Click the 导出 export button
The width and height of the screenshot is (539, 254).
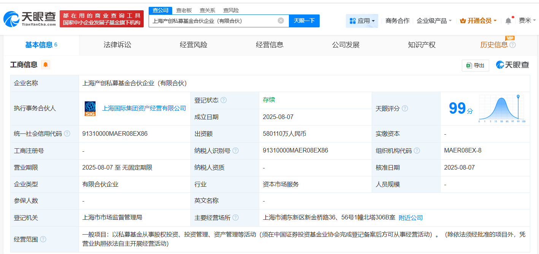[475, 65]
